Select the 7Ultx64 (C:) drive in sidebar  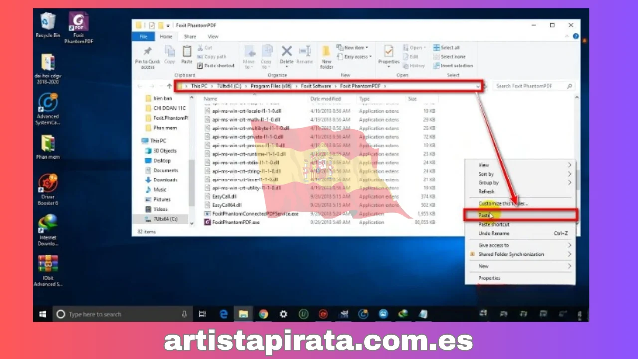coord(161,219)
